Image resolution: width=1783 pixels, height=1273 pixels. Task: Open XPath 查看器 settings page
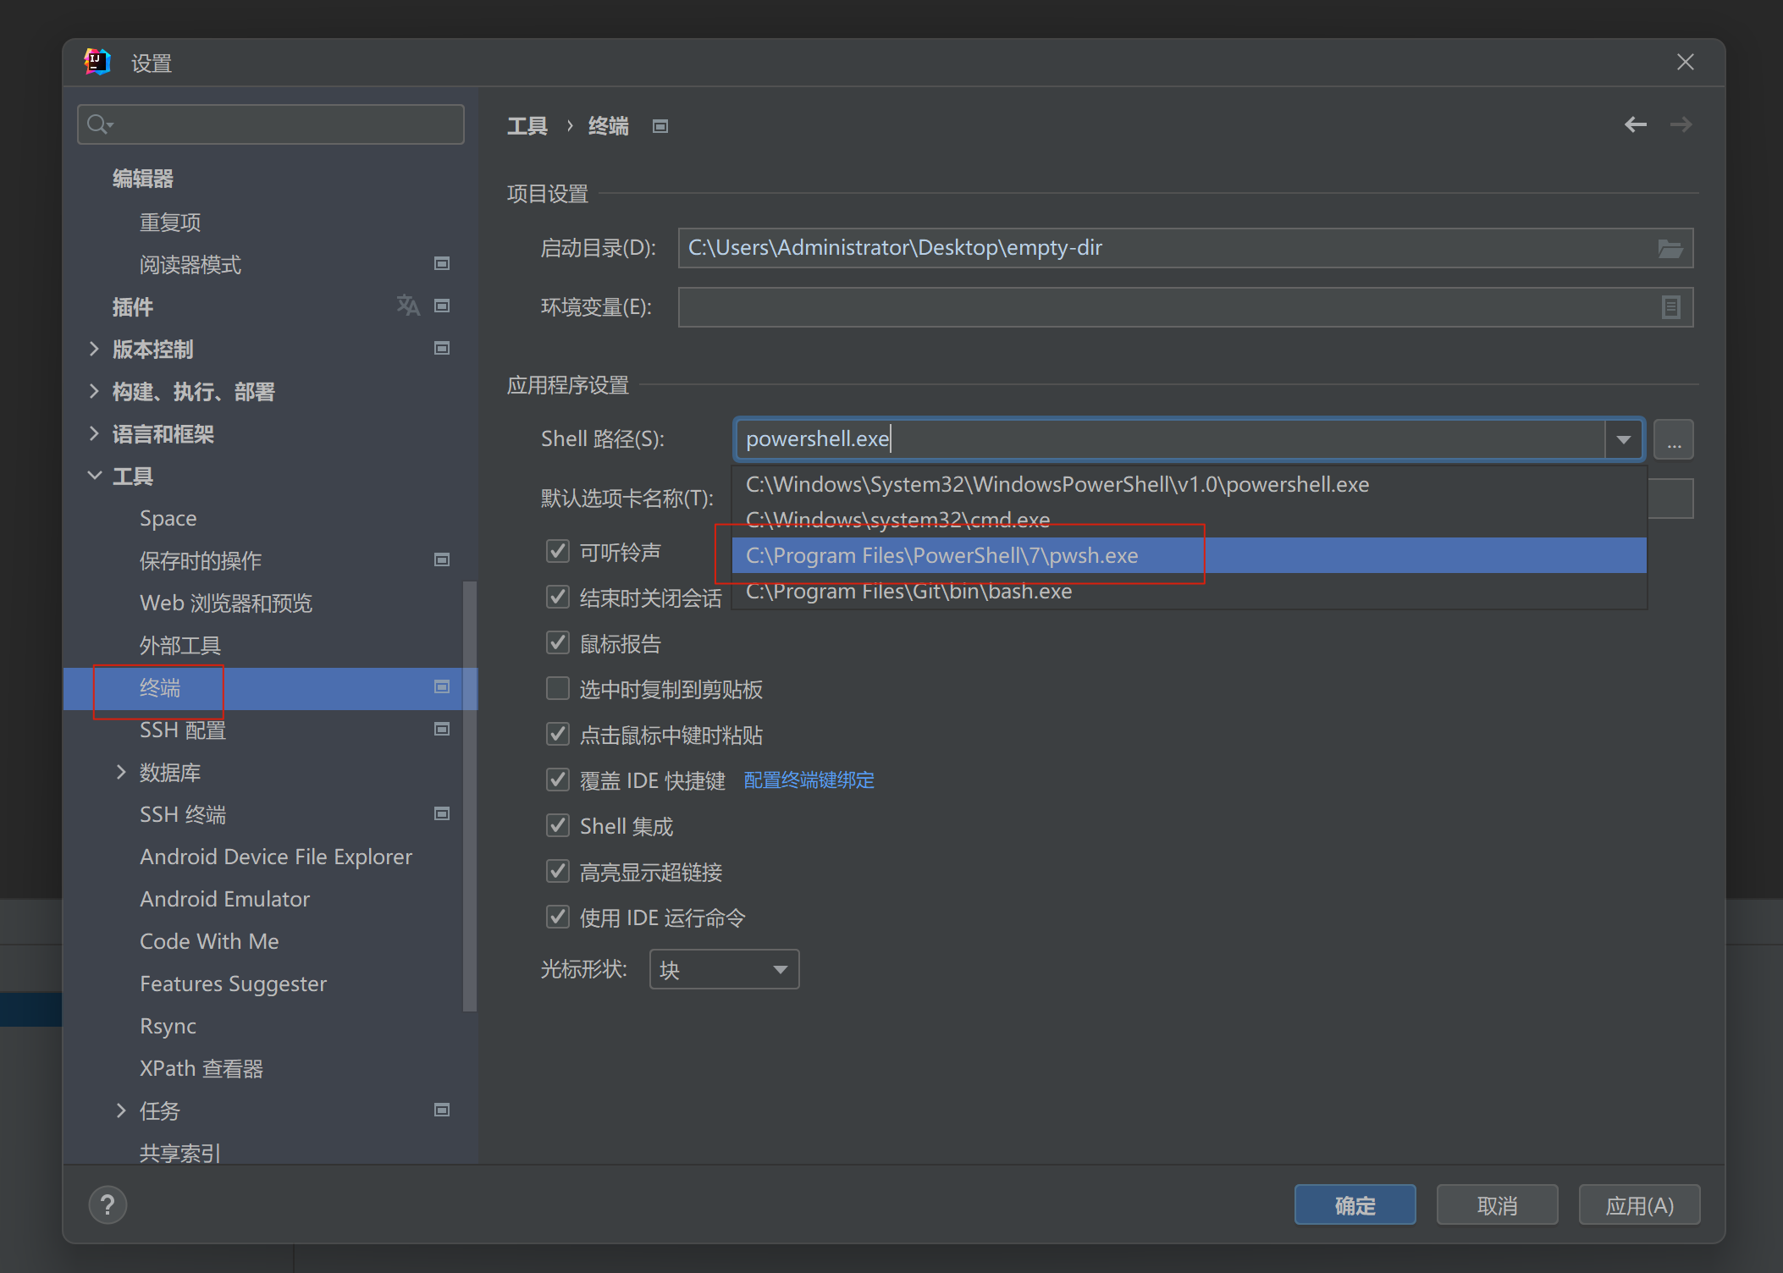[x=201, y=1068]
